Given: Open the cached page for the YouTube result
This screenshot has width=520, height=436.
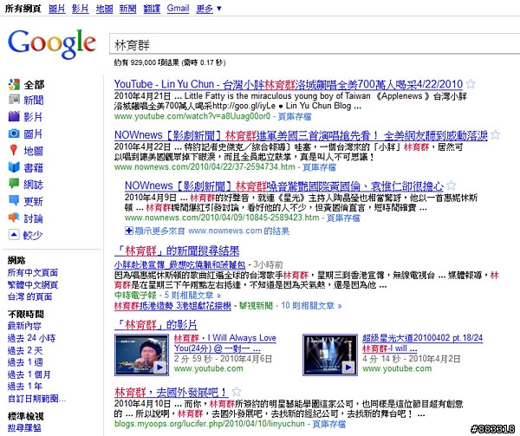Looking at the screenshot, I should (x=295, y=116).
